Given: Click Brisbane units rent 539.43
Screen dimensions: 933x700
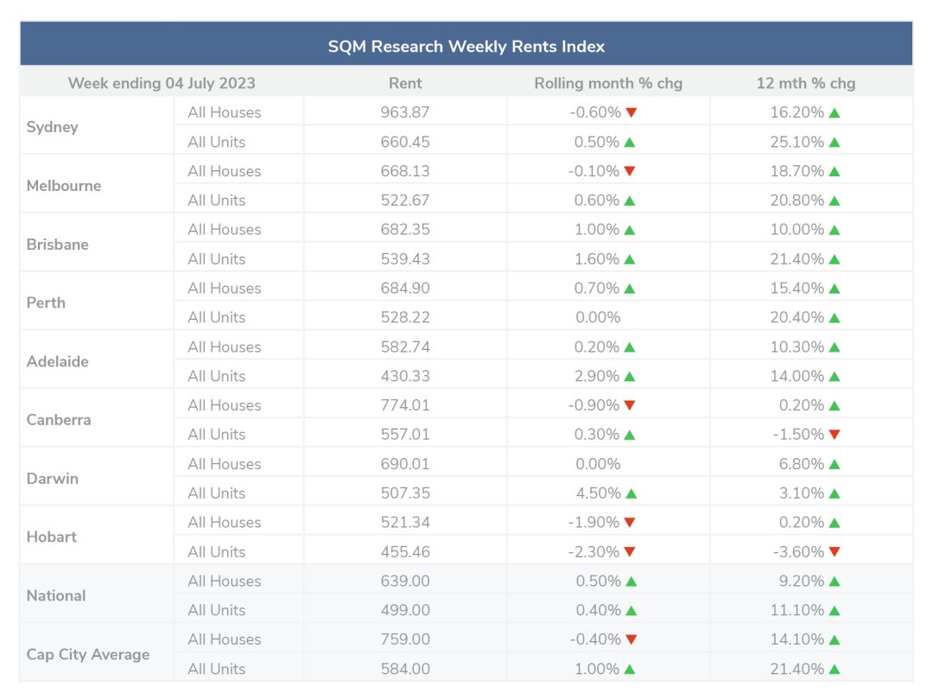Looking at the screenshot, I should (x=405, y=259).
